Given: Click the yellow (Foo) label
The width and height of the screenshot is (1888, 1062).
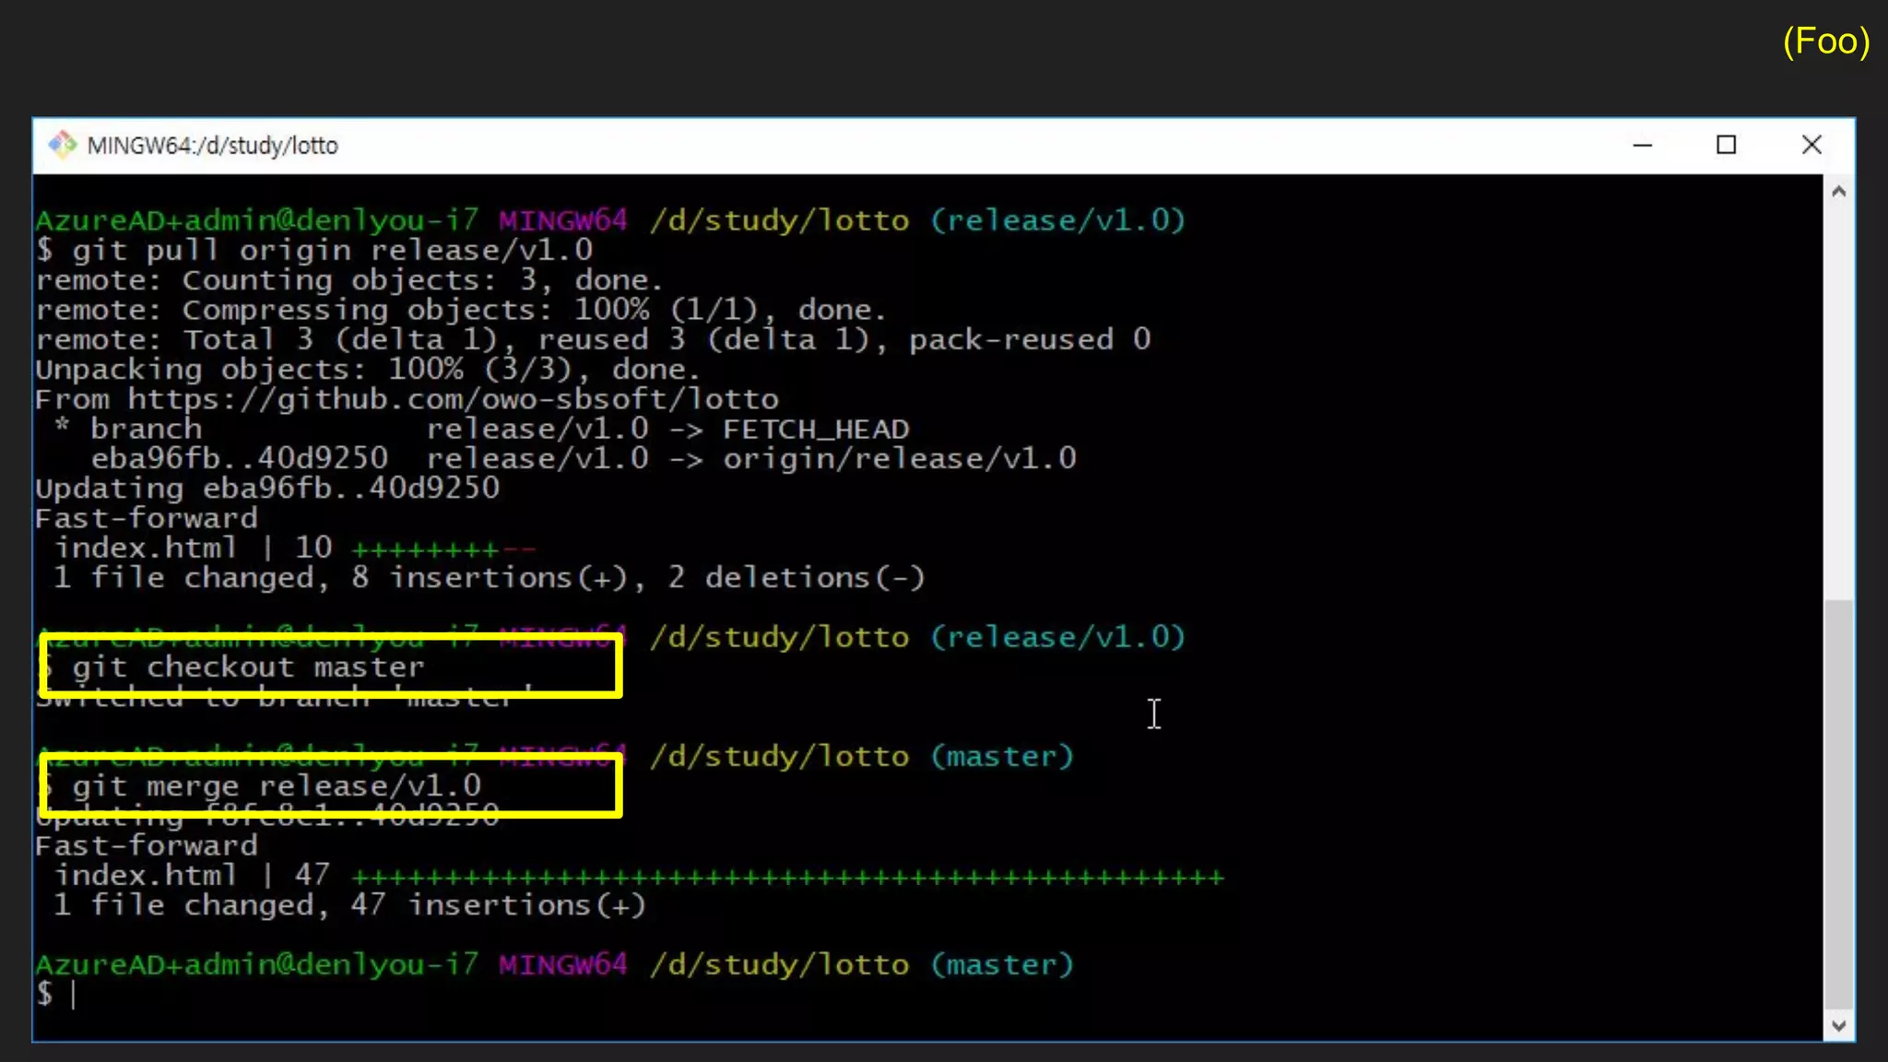Looking at the screenshot, I should (1825, 41).
